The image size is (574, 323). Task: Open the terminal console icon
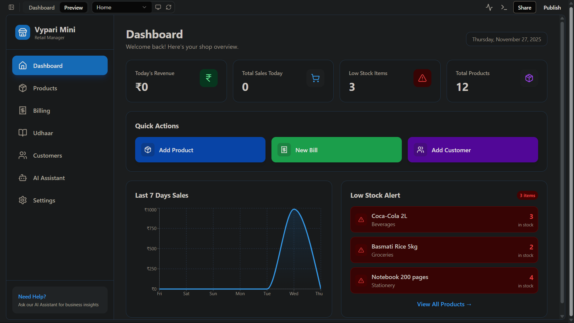[504, 7]
